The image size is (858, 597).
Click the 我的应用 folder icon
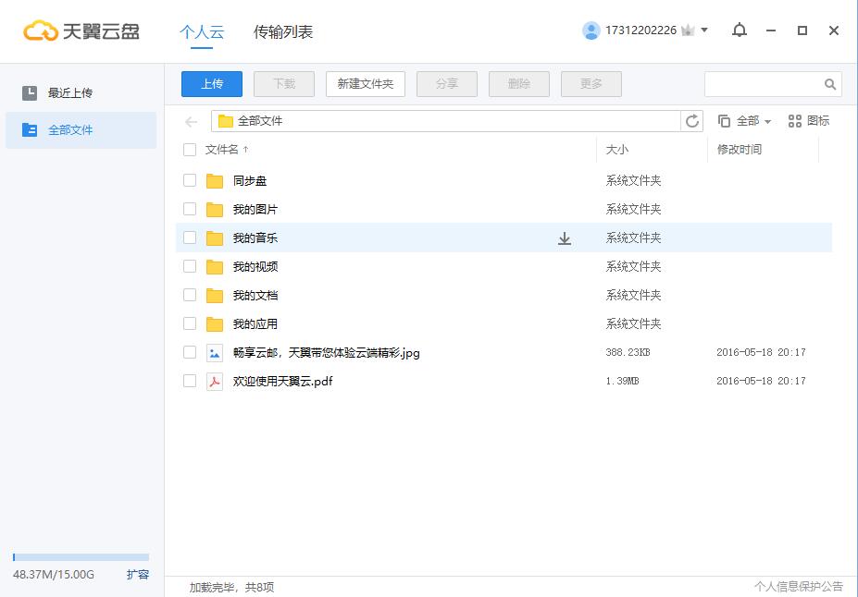[x=215, y=323]
